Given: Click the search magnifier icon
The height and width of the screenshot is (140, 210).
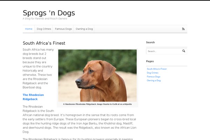Looking at the screenshot, I should click(x=184, y=51).
